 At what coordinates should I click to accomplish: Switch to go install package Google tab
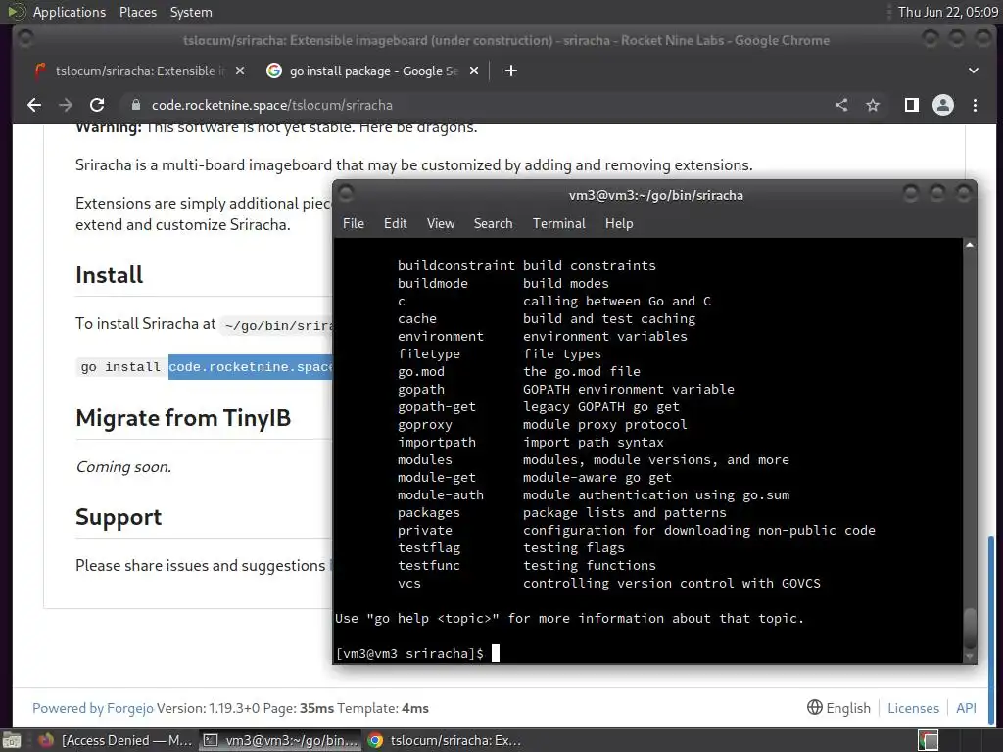[x=373, y=70]
